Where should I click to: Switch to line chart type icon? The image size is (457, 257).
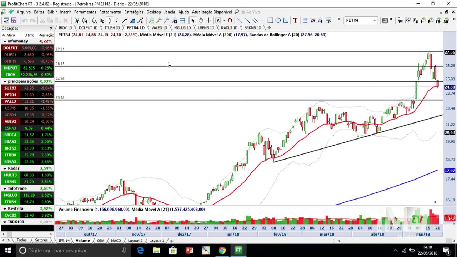click(125, 20)
